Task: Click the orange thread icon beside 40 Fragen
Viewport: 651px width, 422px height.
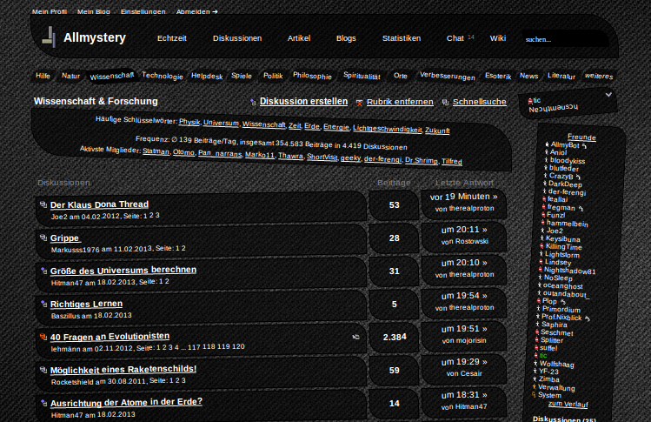Action: click(43, 336)
